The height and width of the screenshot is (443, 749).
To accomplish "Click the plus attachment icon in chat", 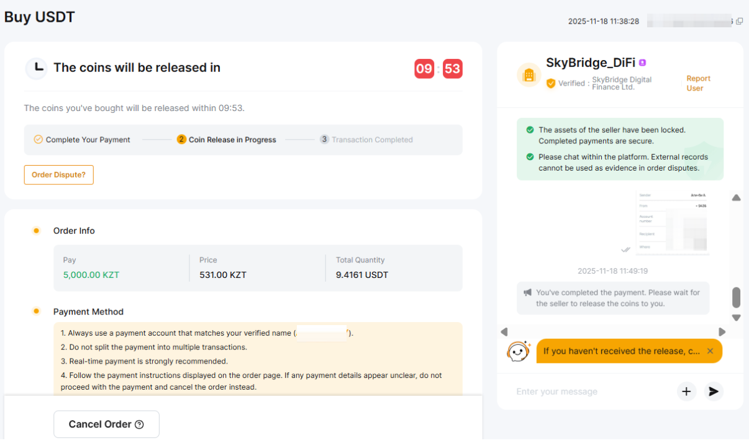I will [x=686, y=392].
